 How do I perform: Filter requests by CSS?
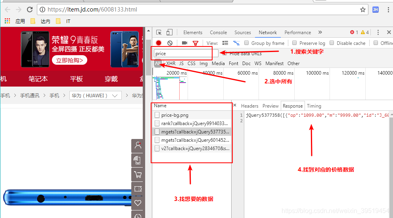click(x=192, y=64)
